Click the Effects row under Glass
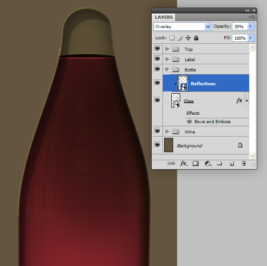267x266 pixels. click(193, 113)
